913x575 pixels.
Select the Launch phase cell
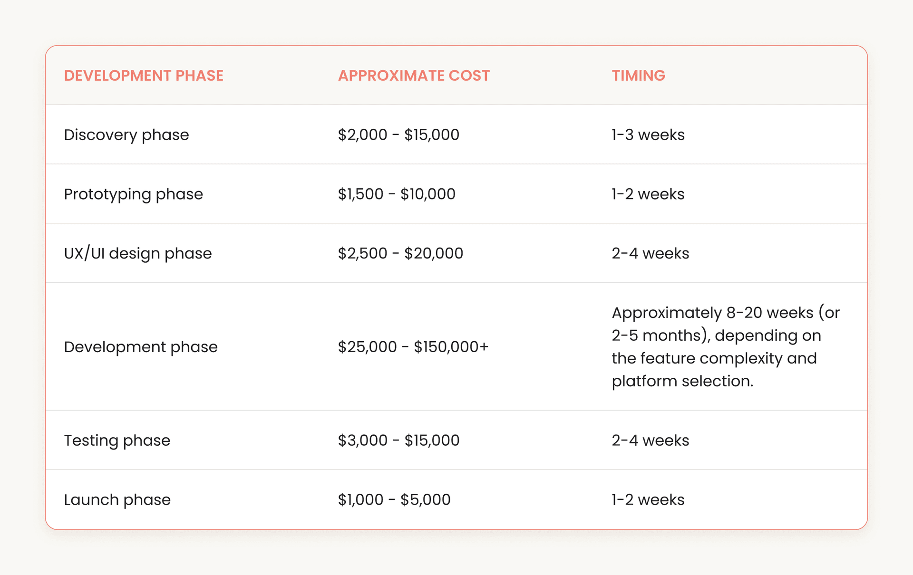point(117,500)
